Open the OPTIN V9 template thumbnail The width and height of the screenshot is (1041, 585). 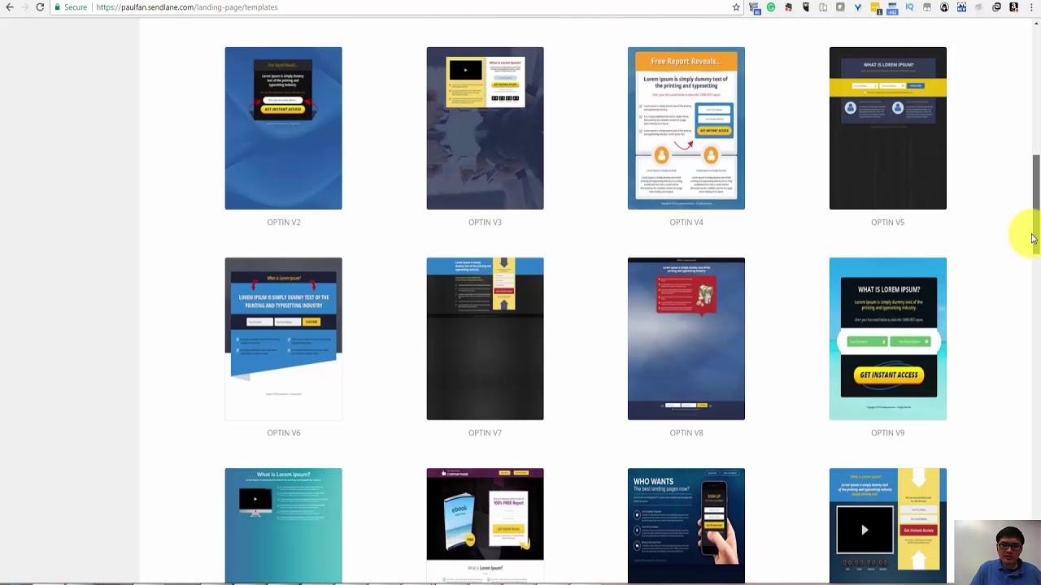click(x=887, y=339)
